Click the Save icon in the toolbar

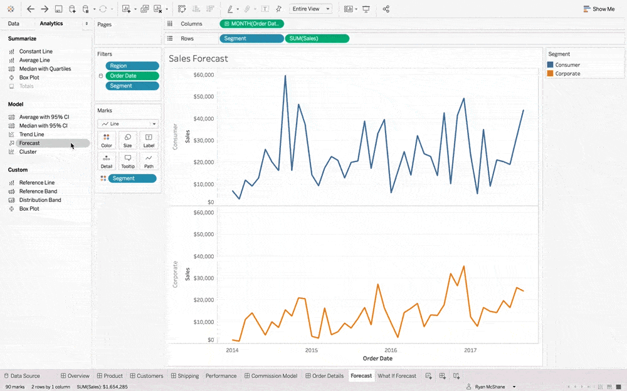tap(57, 9)
